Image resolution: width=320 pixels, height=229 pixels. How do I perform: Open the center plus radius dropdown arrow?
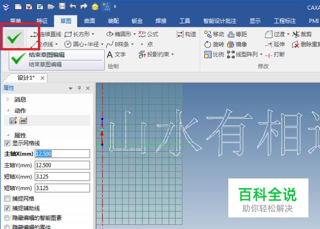[102, 44]
